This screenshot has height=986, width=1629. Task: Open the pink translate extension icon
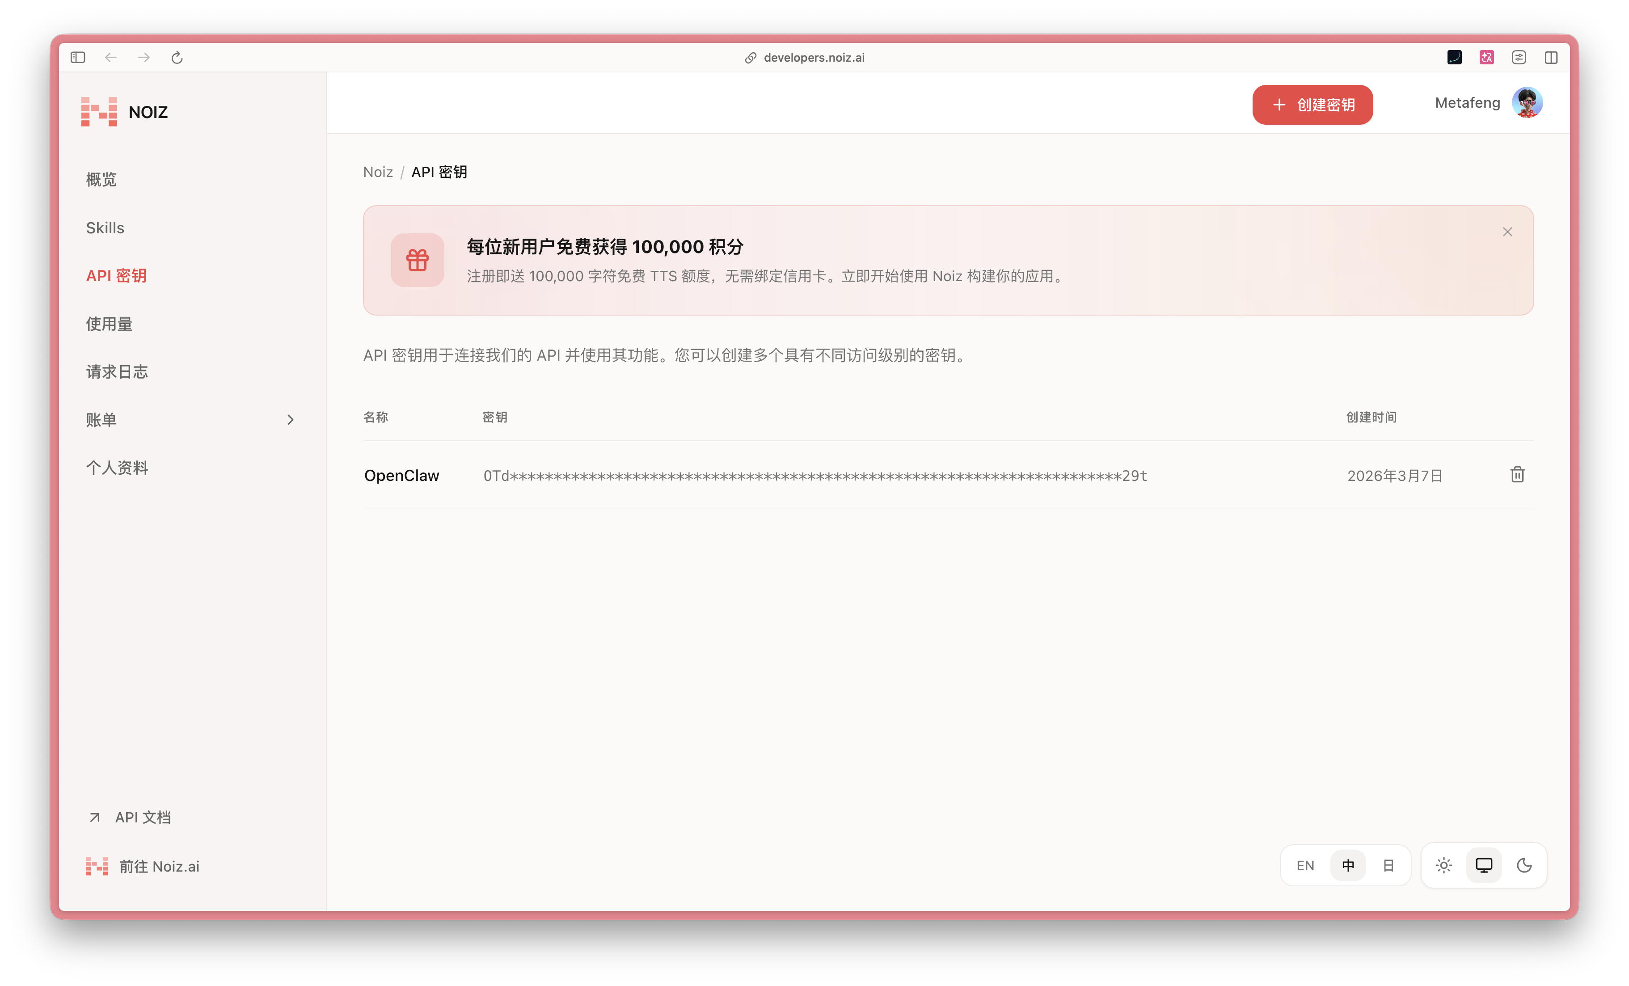(x=1487, y=58)
